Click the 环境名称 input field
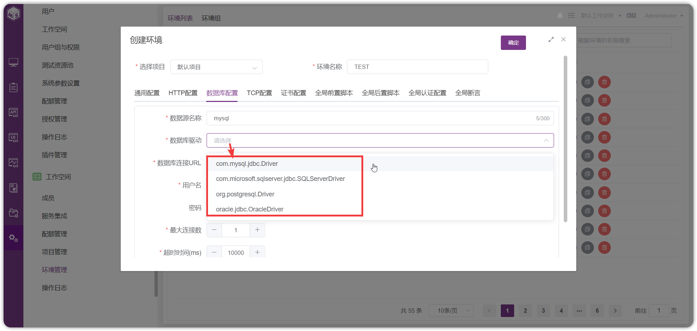Screen dimensions: 697x331 (x=417, y=67)
